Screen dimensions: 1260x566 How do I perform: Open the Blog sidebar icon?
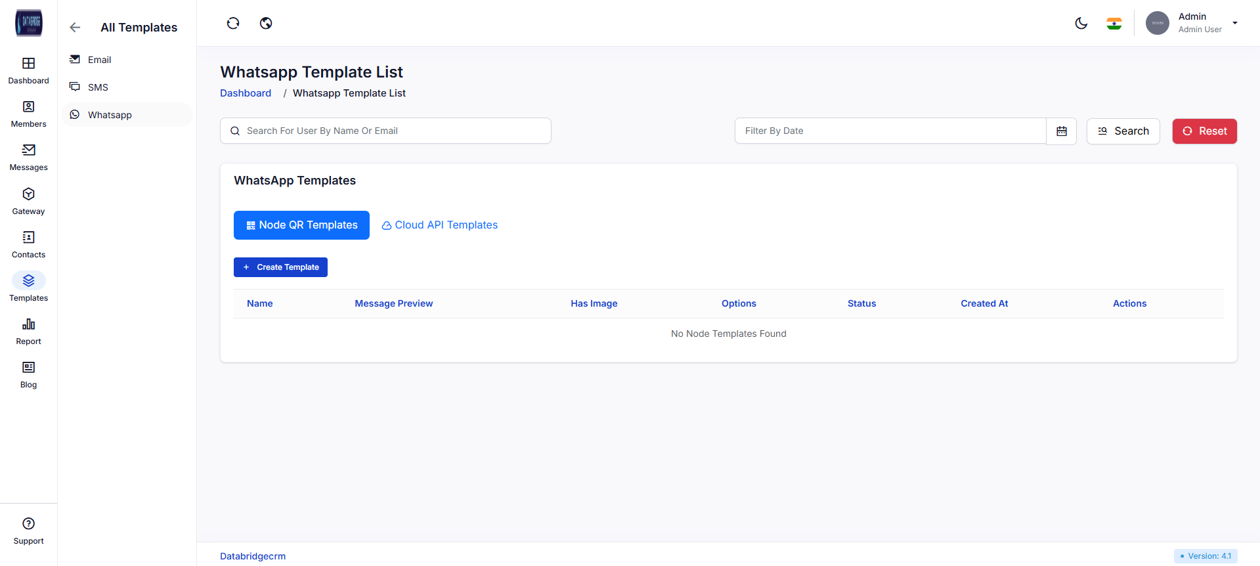(28, 368)
